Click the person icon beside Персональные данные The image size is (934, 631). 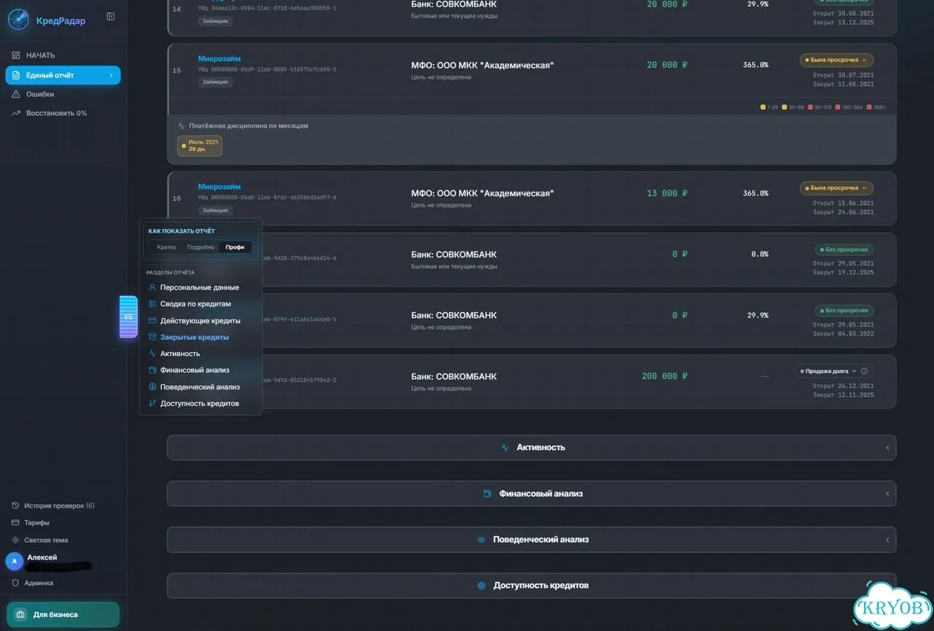(153, 287)
